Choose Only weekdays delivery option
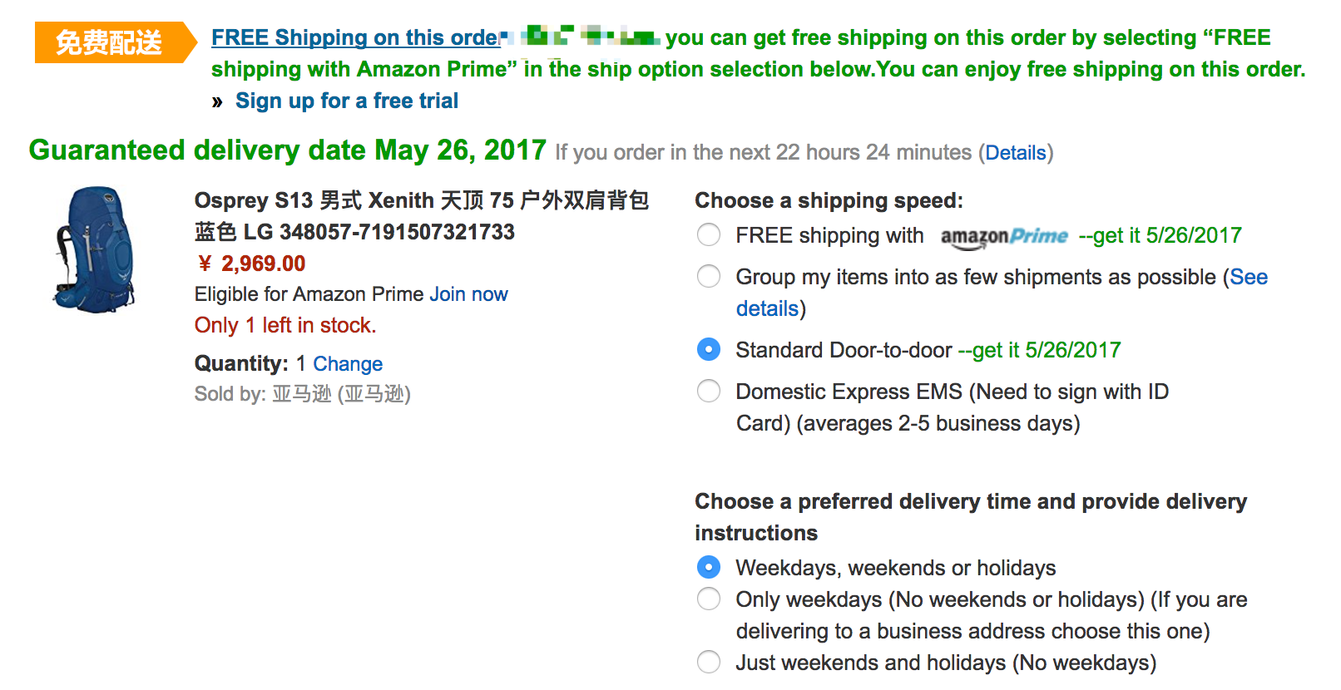The width and height of the screenshot is (1341, 690). (x=709, y=599)
